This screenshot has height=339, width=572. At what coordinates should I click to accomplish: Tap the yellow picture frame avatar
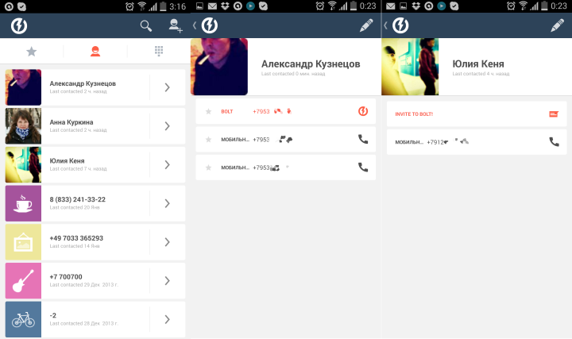(23, 242)
